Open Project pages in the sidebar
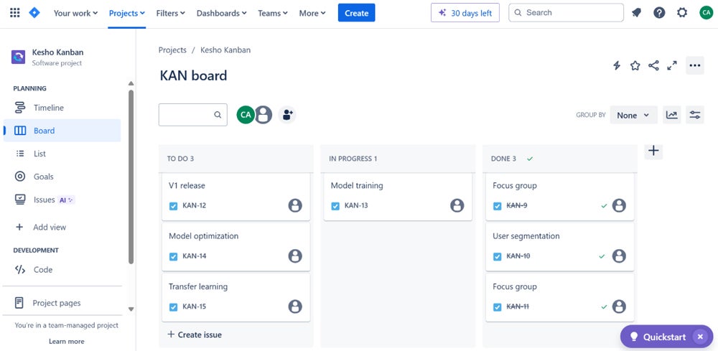This screenshot has width=718, height=351. coord(62,303)
